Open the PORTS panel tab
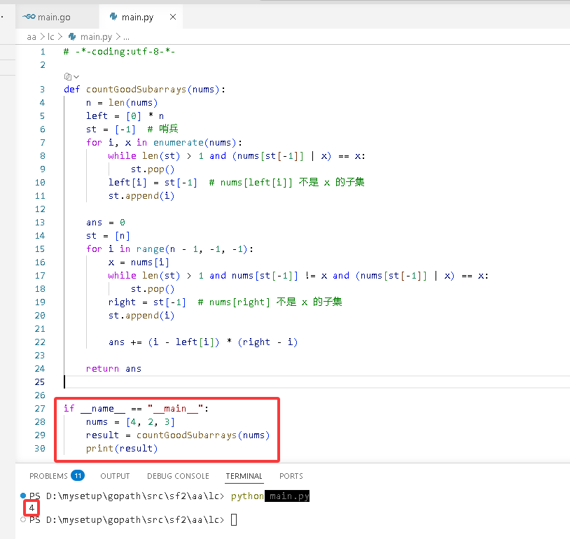This screenshot has height=539, width=570. pyautogui.click(x=291, y=476)
